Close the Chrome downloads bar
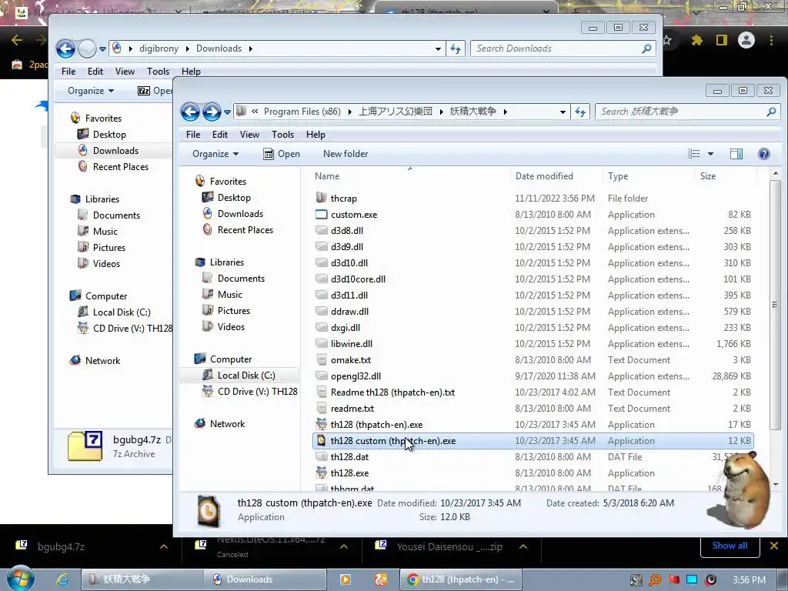The image size is (788, 591). coord(774,546)
